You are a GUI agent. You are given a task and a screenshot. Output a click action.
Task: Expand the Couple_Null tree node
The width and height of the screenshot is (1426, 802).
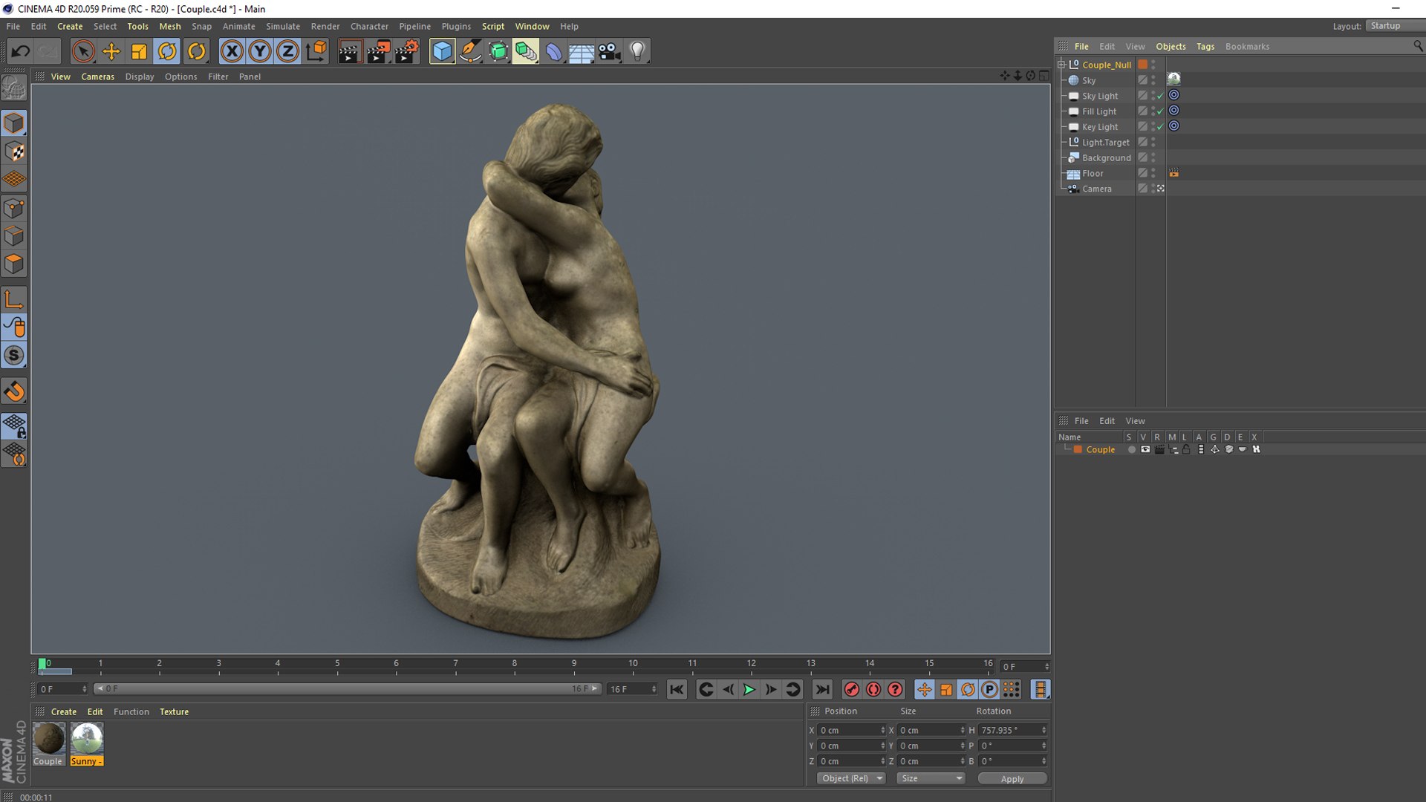[x=1062, y=65]
